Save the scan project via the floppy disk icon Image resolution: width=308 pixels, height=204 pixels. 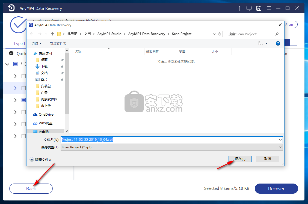point(259,8)
